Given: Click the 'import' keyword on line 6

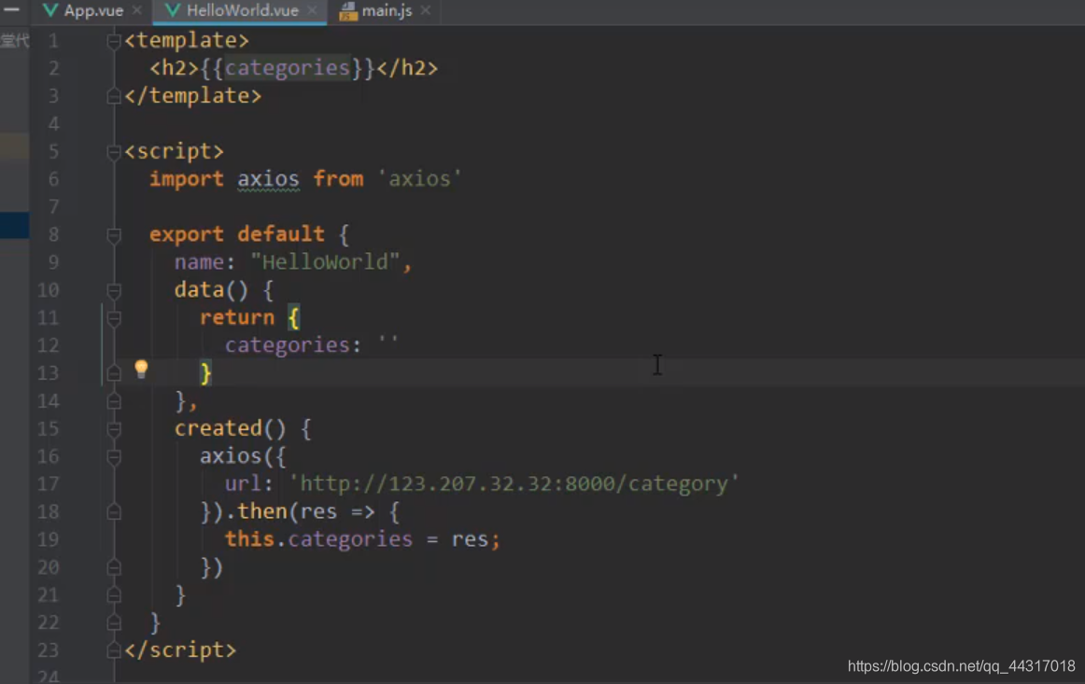Looking at the screenshot, I should pyautogui.click(x=187, y=179).
